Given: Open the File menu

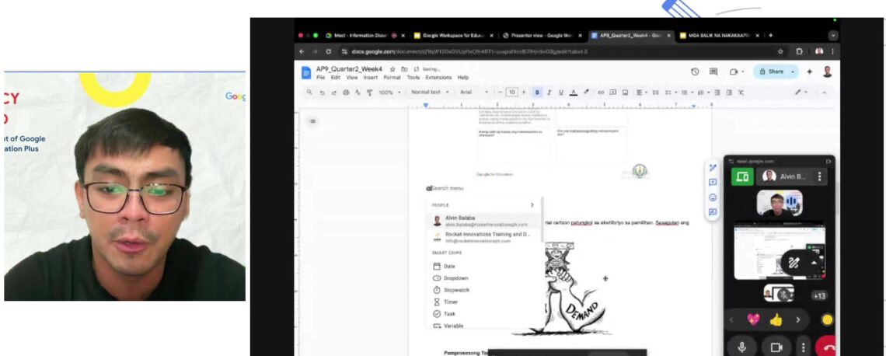Looking at the screenshot, I should (x=320, y=78).
